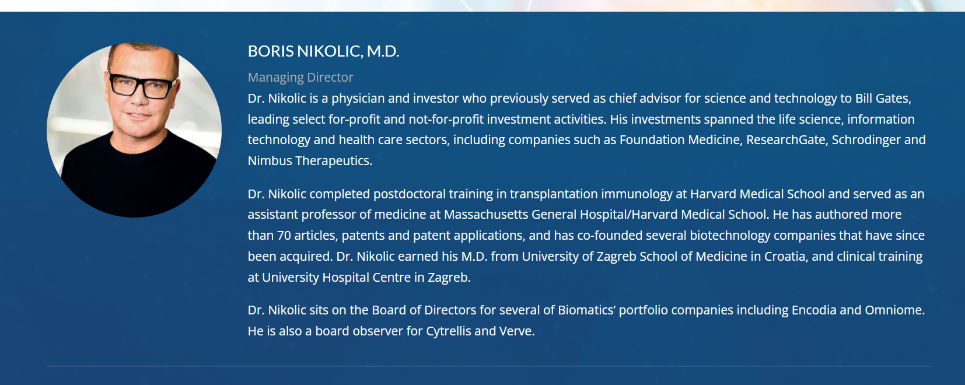Click the 'Managing Director' title text
This screenshot has height=385, width=965.
point(300,77)
